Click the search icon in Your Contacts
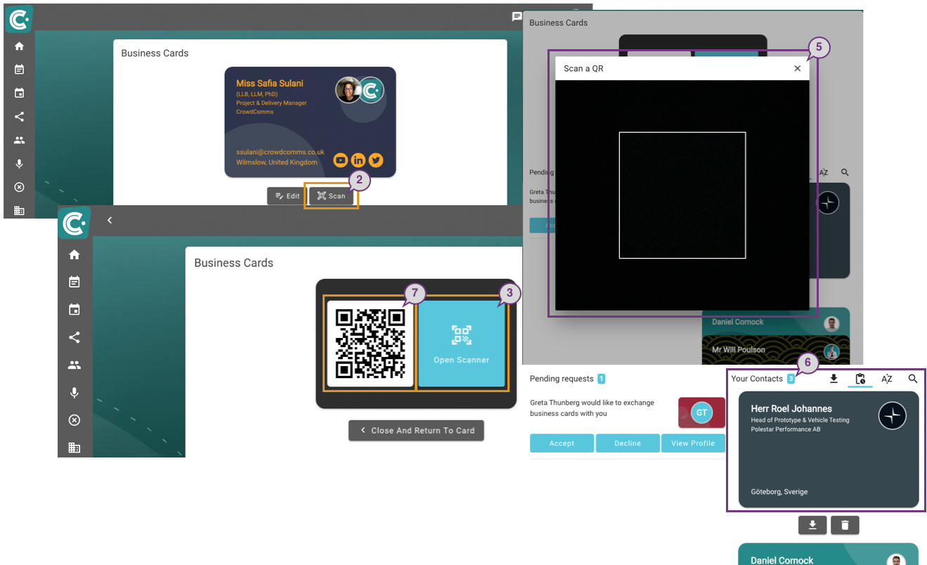 (x=913, y=379)
